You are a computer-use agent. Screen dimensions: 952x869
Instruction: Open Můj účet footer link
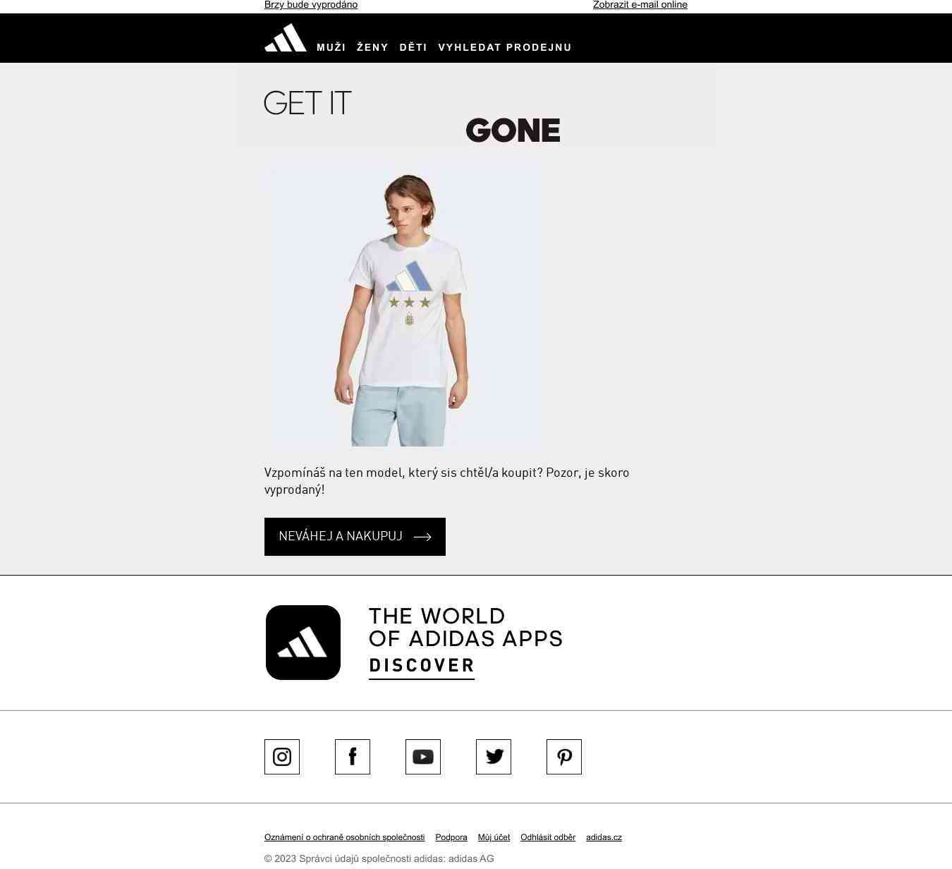point(494,837)
